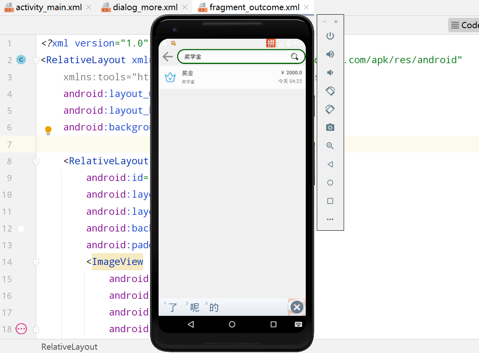Tap the back arrow in the app search screen
Viewport: 479px width, 353px height.
click(168, 57)
